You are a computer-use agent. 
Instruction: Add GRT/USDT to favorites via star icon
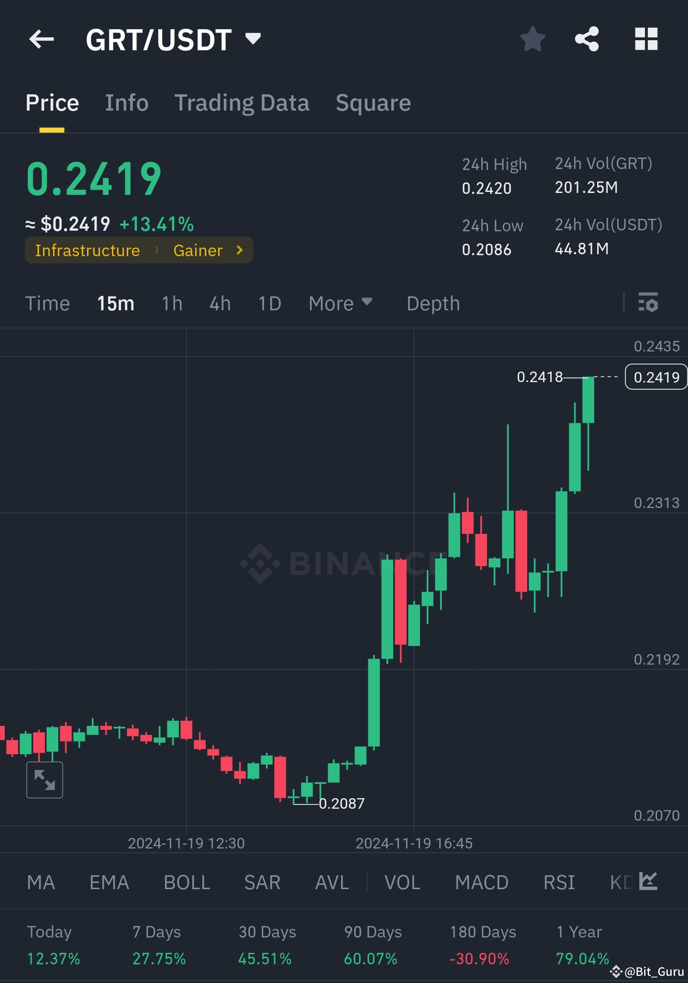pyautogui.click(x=533, y=40)
